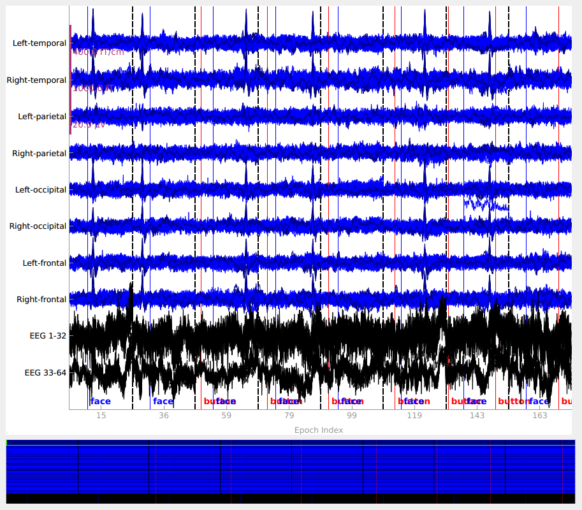
Task: Click epoch index tick label 36
Action: tap(164, 416)
